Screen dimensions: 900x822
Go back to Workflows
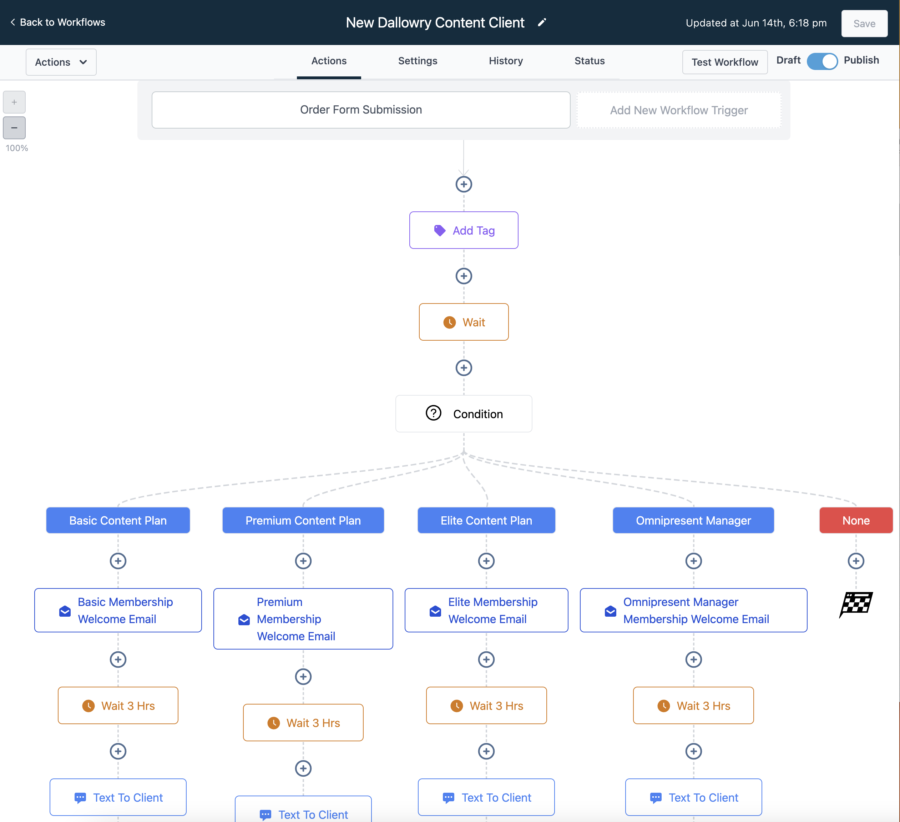[58, 22]
